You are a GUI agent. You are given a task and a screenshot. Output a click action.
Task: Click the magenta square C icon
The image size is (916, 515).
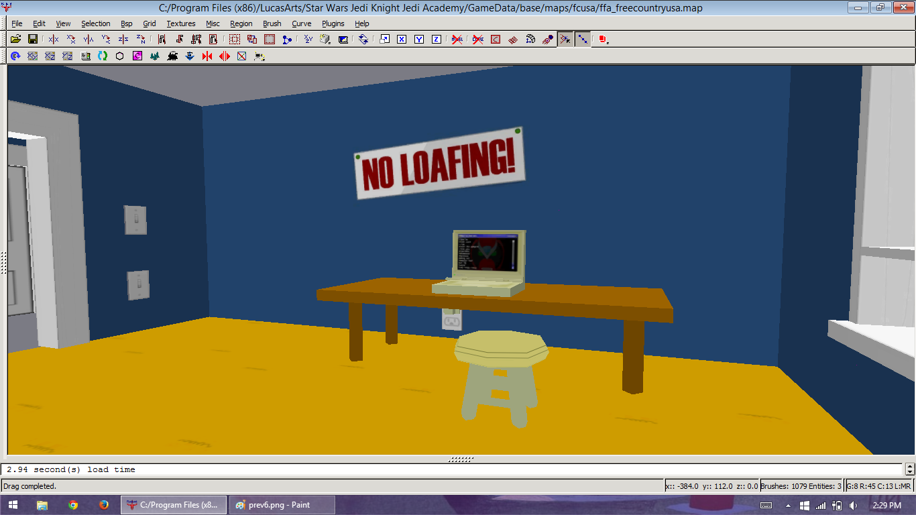point(137,56)
